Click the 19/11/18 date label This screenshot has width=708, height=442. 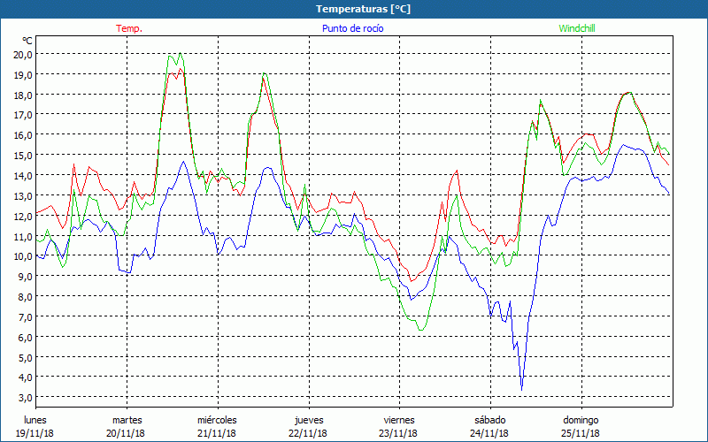[x=35, y=433]
